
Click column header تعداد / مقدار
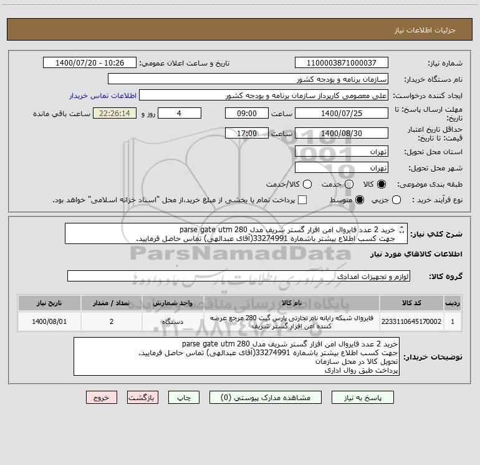(x=112, y=303)
